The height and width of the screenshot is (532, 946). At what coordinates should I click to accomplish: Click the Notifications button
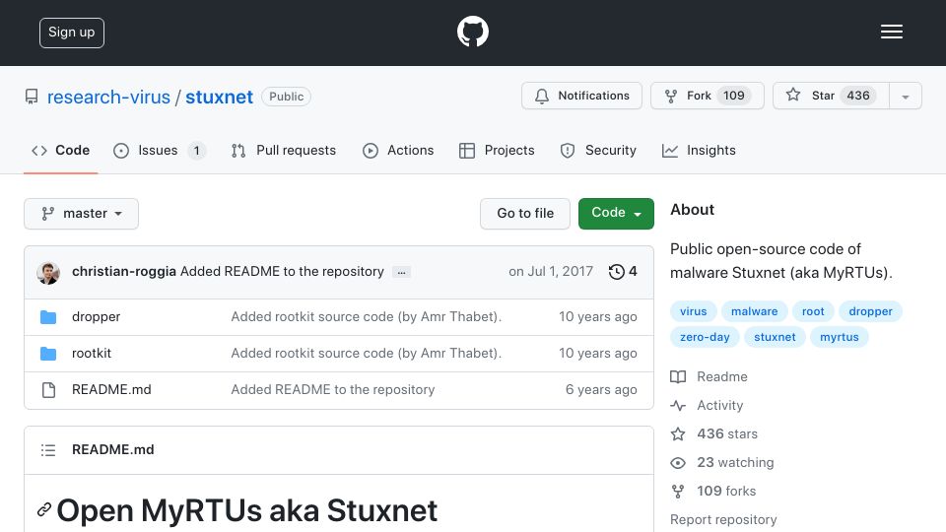[581, 96]
